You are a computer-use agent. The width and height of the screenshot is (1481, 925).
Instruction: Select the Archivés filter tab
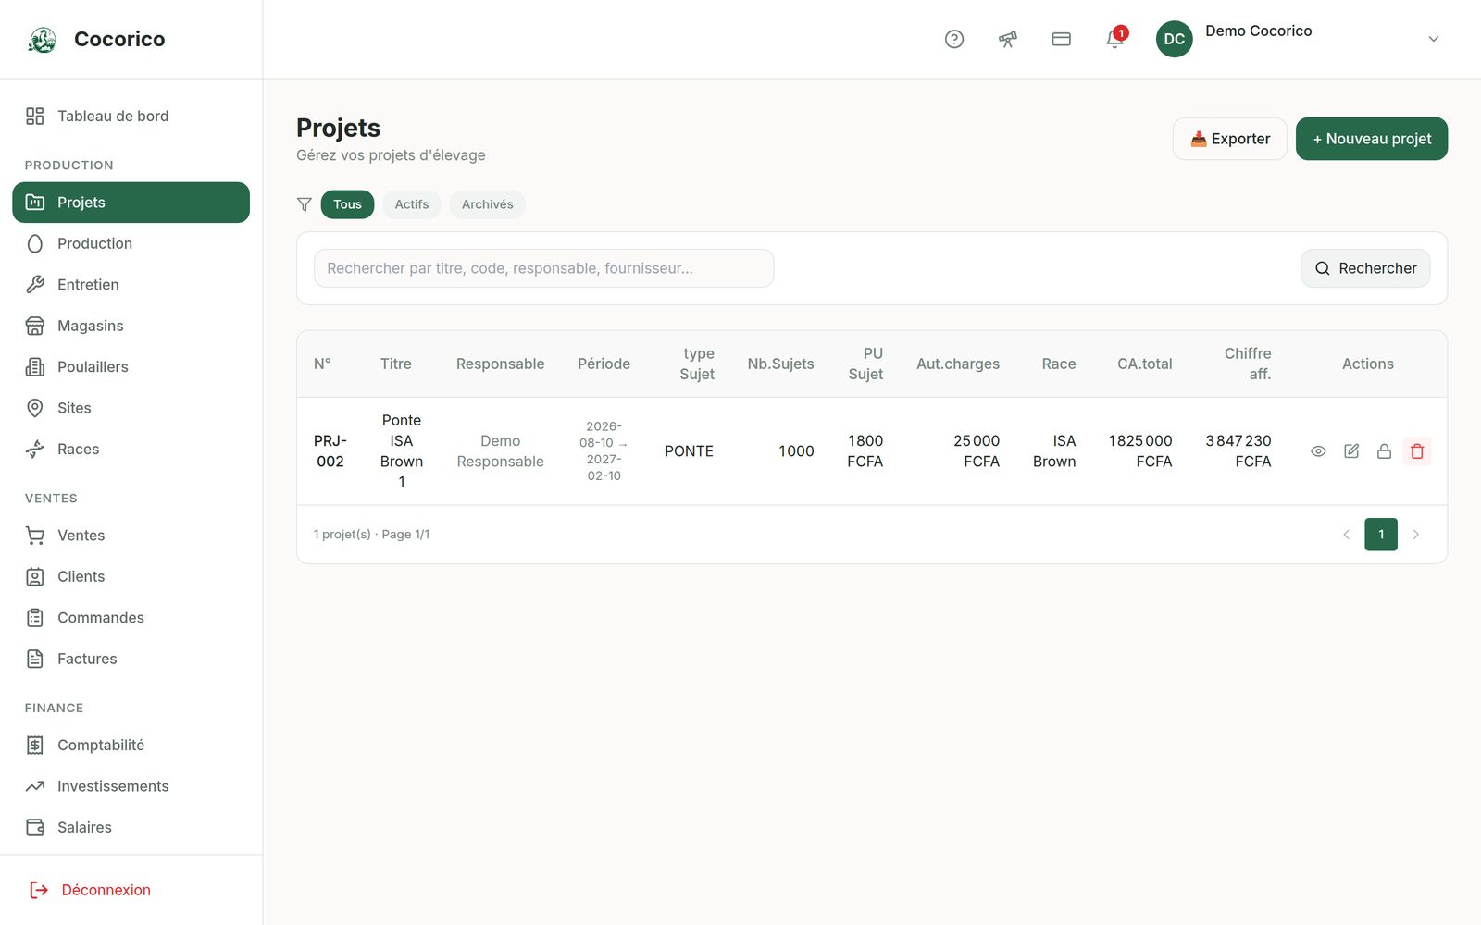click(487, 204)
